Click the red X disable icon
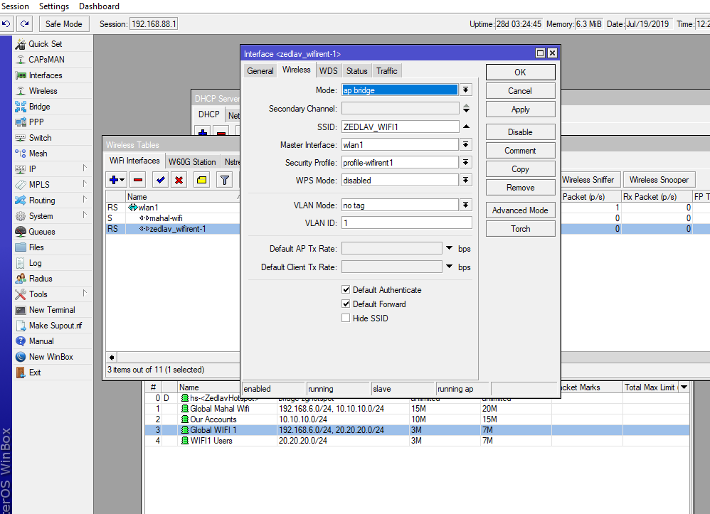 tap(179, 180)
